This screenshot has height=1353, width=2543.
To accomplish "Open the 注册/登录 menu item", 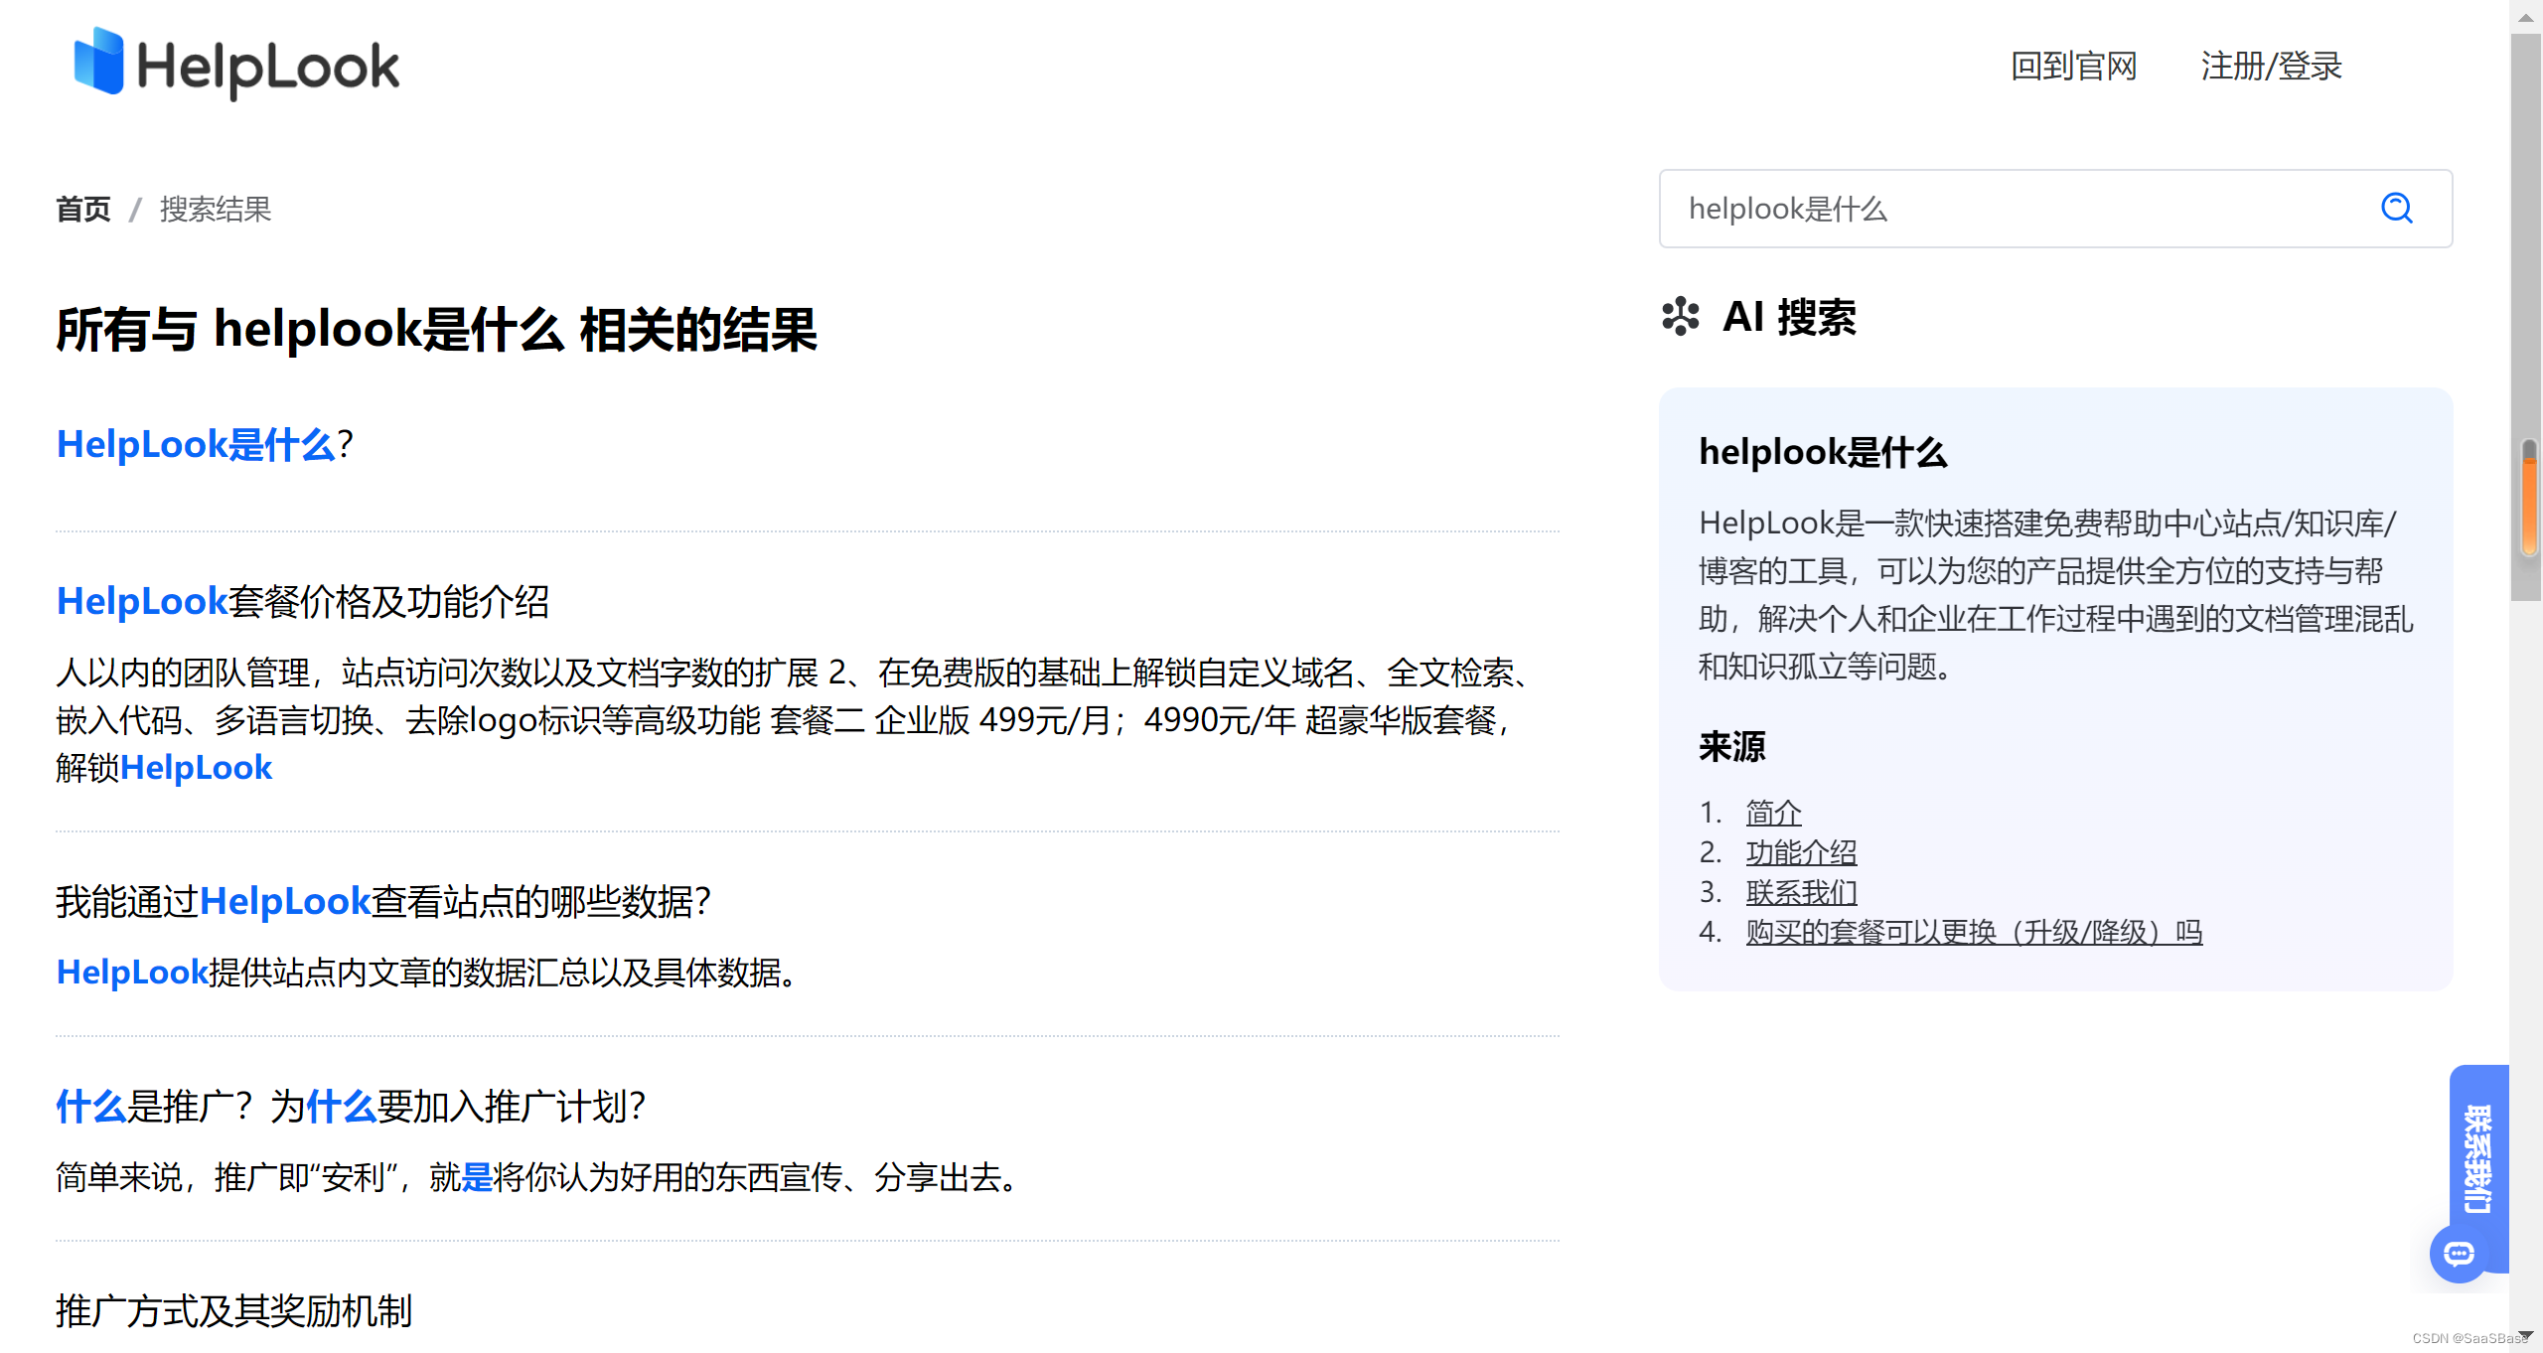I will (x=2271, y=67).
